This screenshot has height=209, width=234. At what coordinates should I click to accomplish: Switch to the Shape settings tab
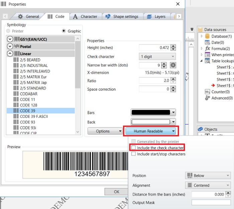click(122, 16)
